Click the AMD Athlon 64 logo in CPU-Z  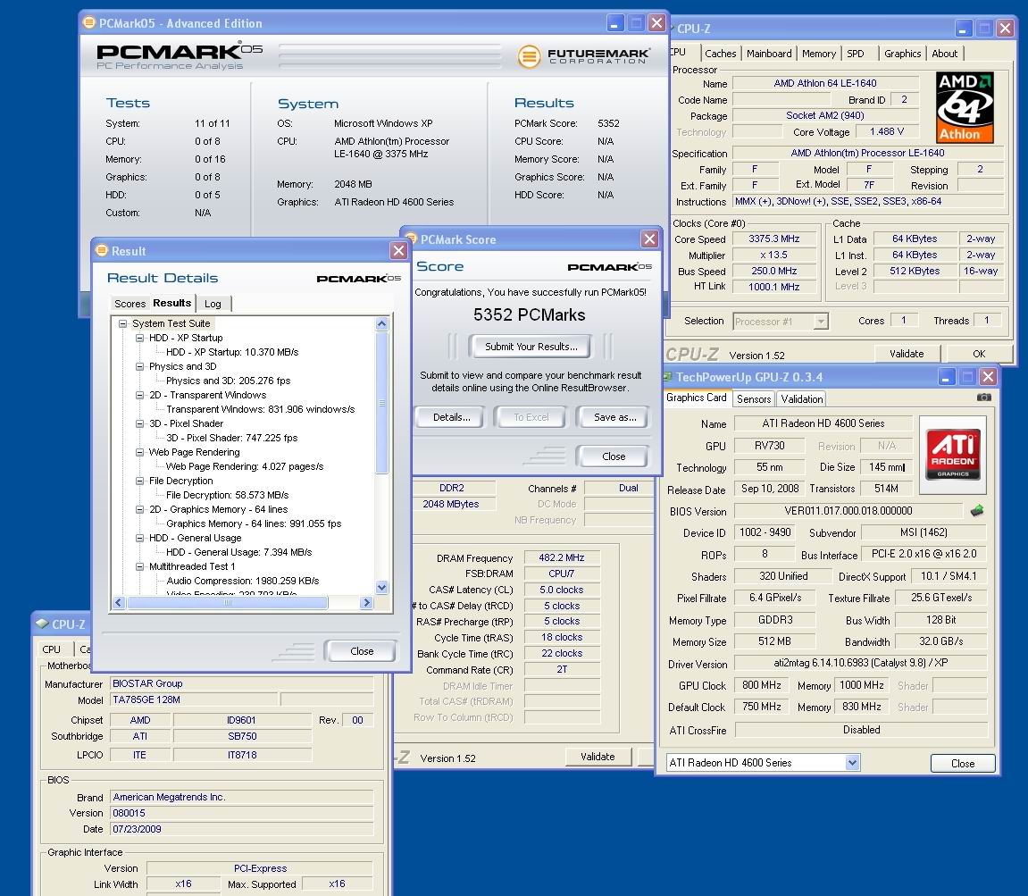pyautogui.click(x=965, y=107)
